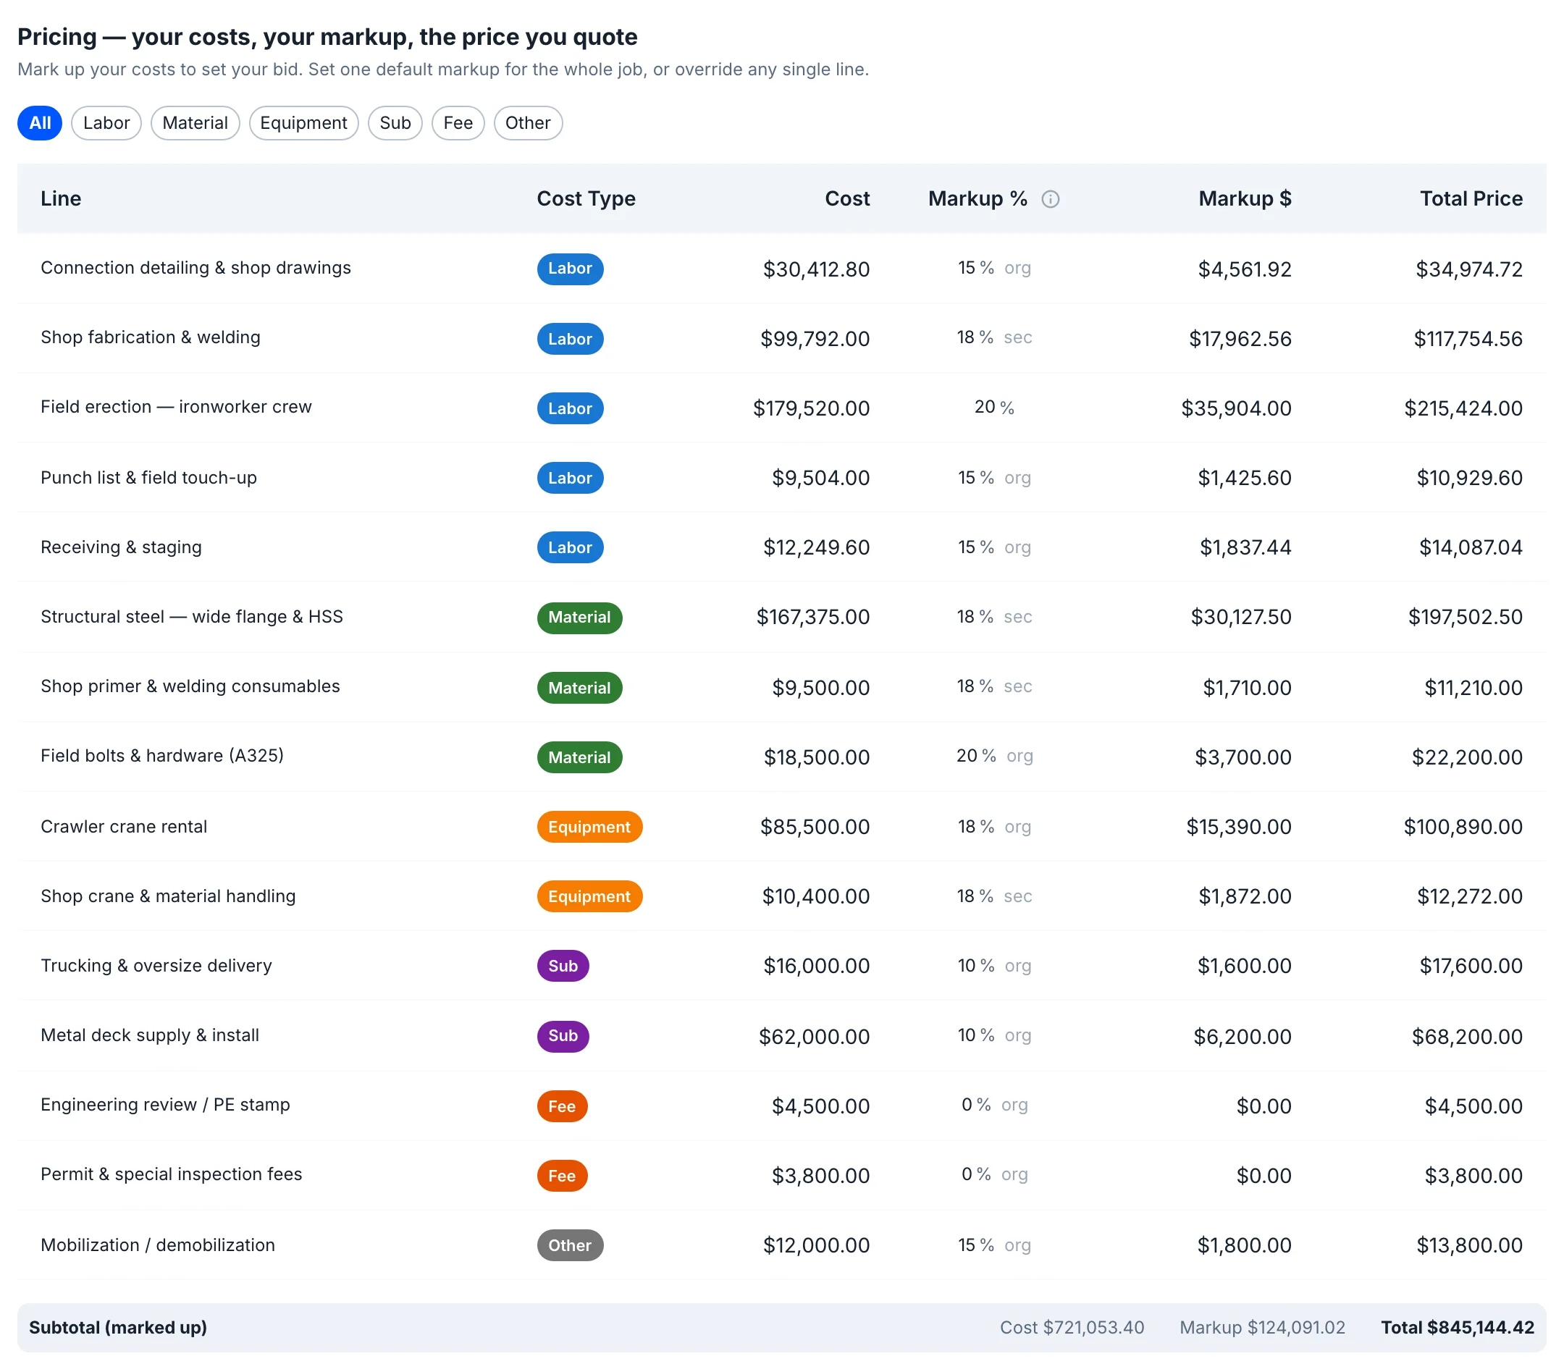Filter lines by Material
This screenshot has width=1564, height=1364.
(x=195, y=123)
